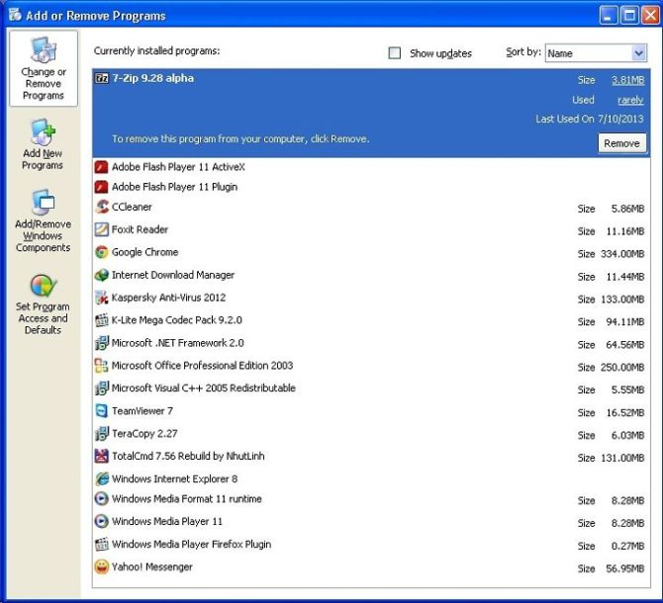This screenshot has height=603, width=663.
Task: Click the 334.00MB size value for Chrome
Action: 622,254
